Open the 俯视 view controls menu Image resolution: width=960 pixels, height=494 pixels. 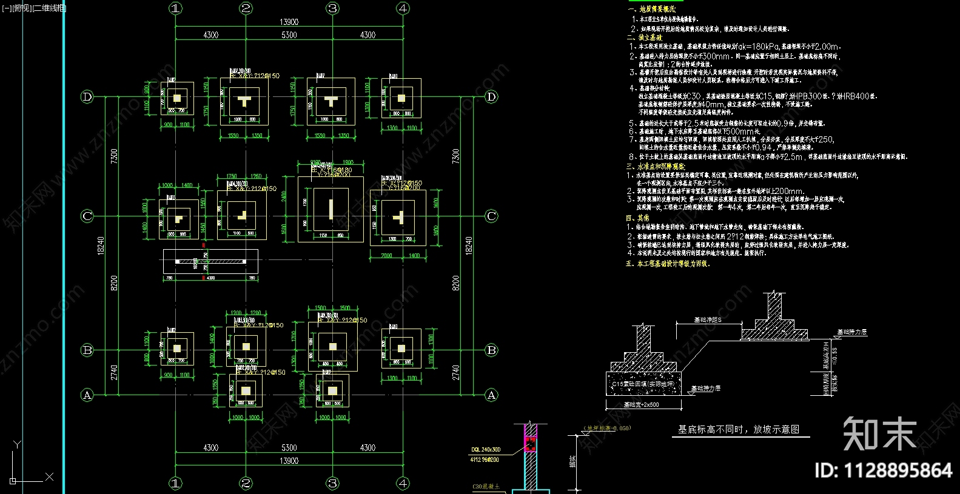[21, 8]
